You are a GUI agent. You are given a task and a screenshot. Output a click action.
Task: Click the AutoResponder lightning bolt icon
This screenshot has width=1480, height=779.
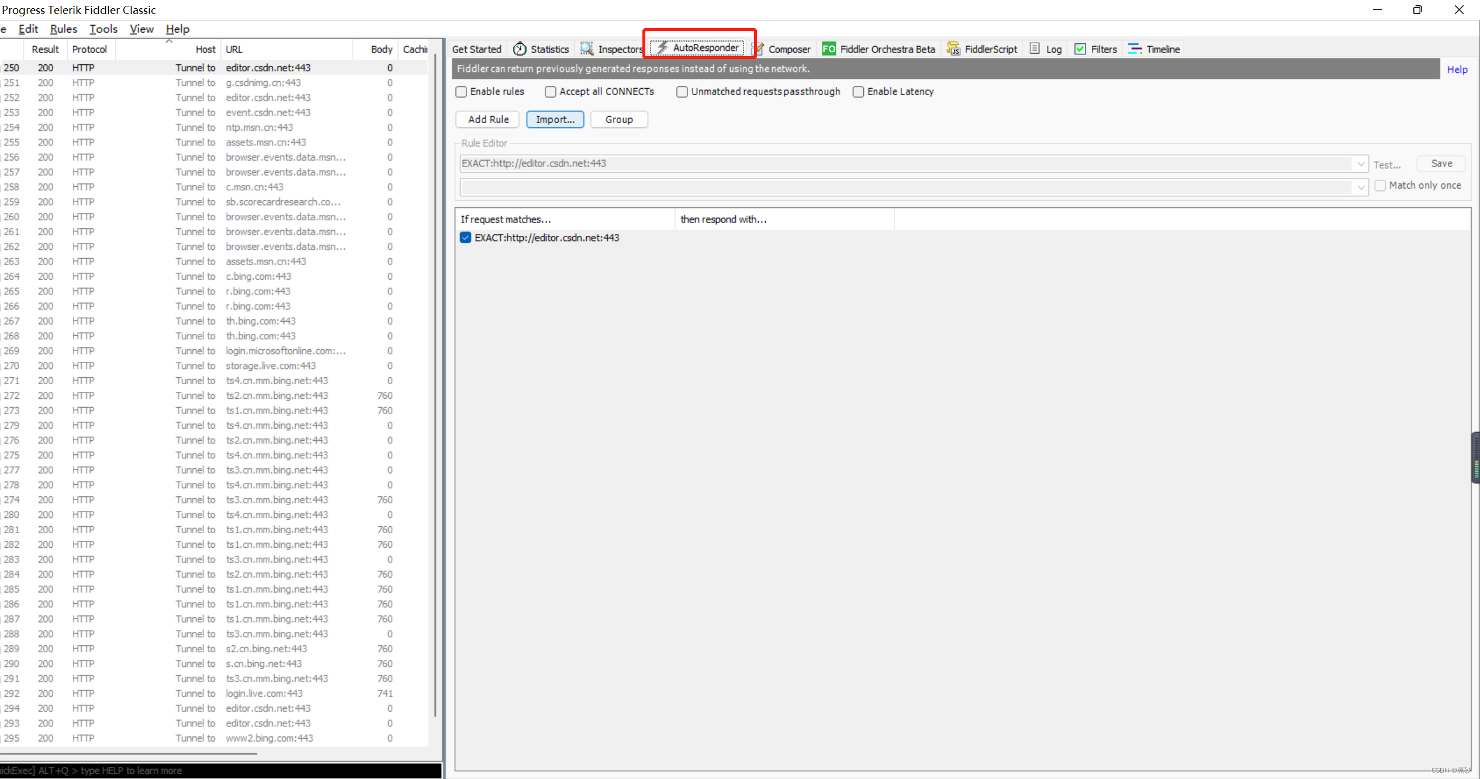662,48
